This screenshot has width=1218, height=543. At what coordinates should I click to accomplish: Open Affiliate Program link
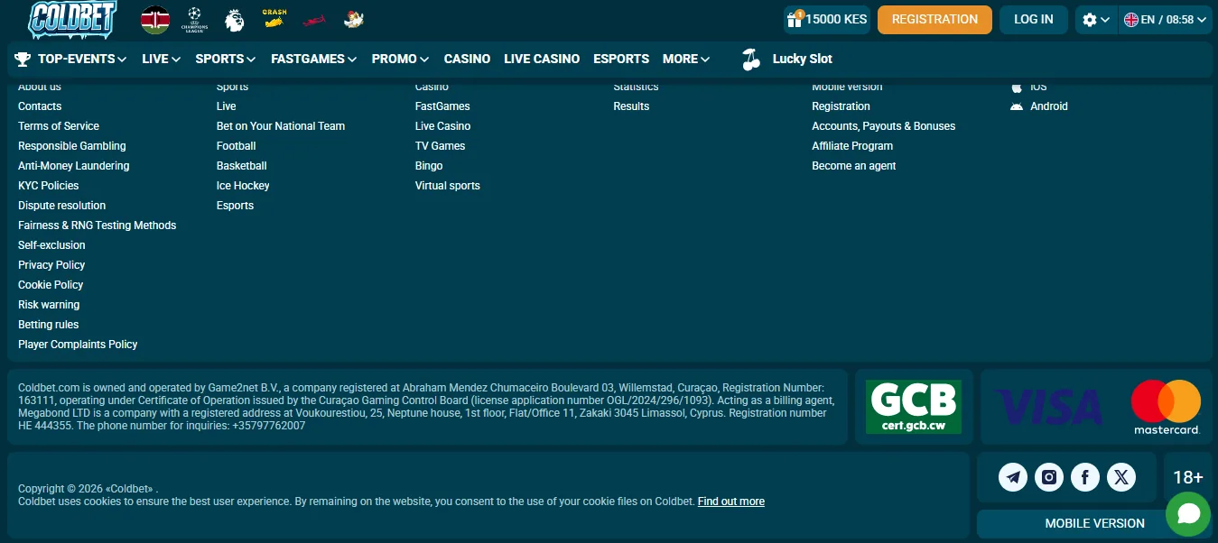852,146
